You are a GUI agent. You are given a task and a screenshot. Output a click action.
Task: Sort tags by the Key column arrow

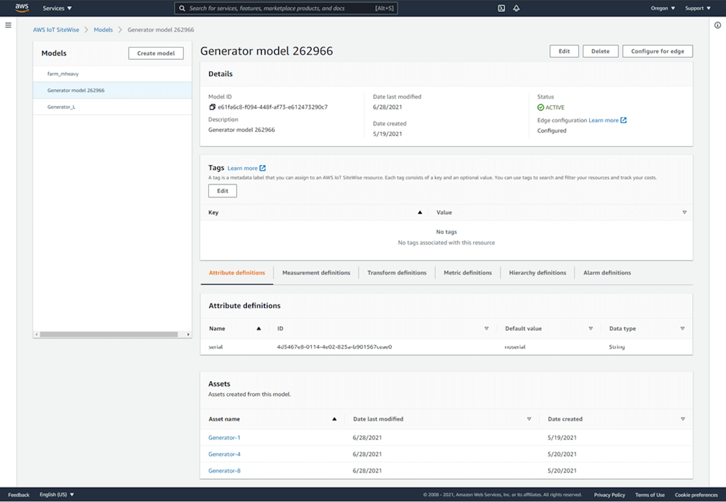click(420, 212)
